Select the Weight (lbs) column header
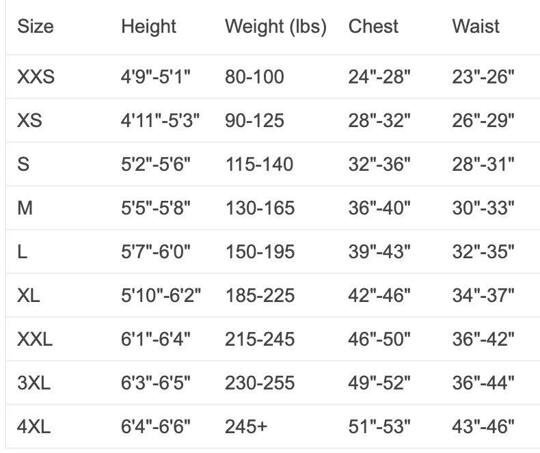This screenshot has width=540, height=453. point(275,27)
